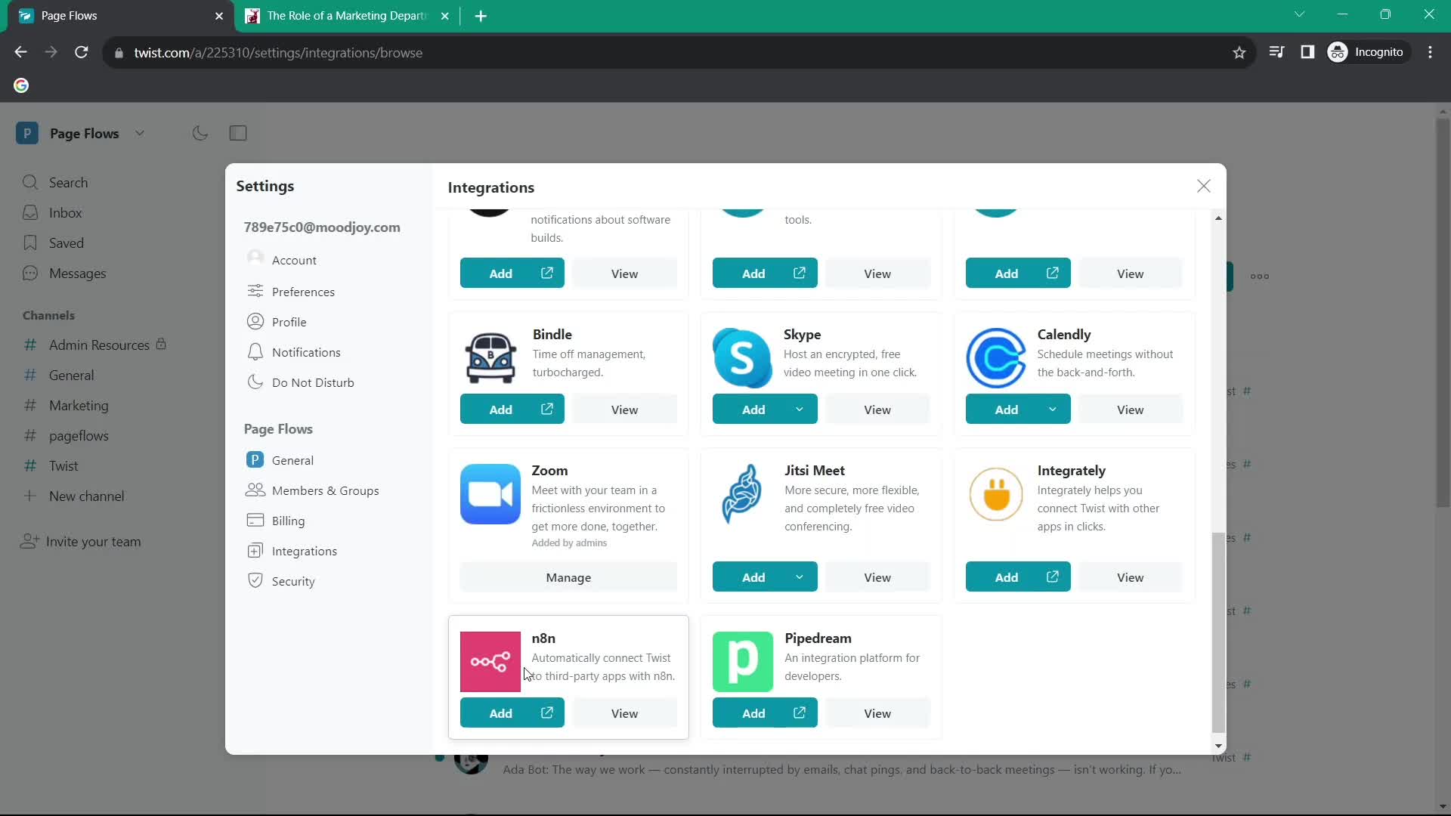Click the Calendly logo icon

[996, 358]
